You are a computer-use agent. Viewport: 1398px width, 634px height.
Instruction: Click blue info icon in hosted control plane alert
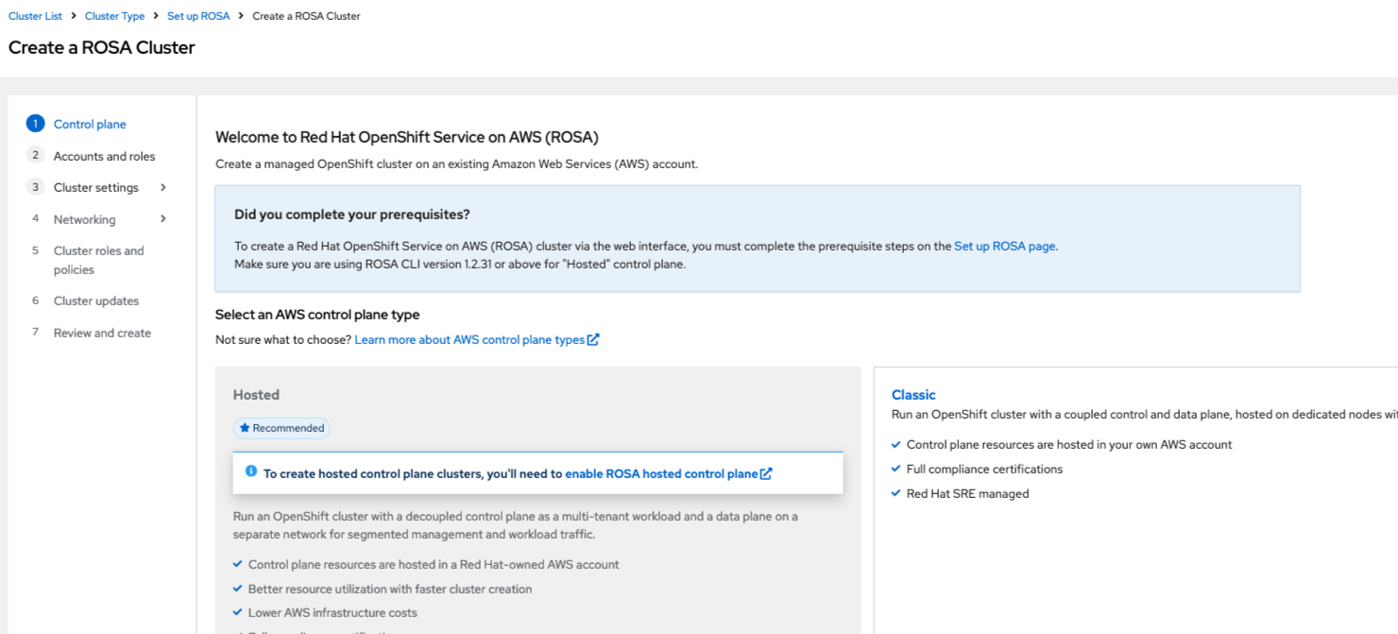point(251,471)
